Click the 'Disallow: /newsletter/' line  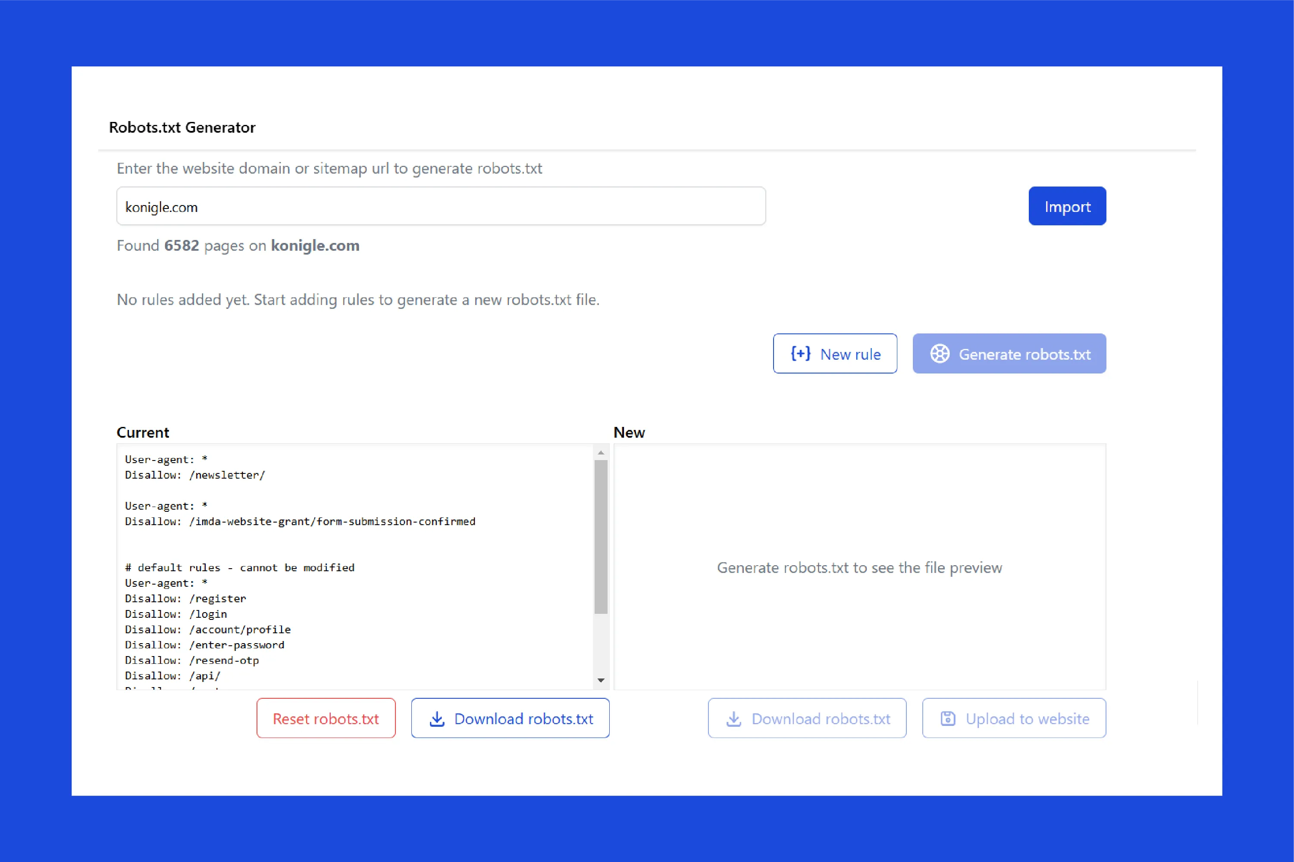pos(195,475)
